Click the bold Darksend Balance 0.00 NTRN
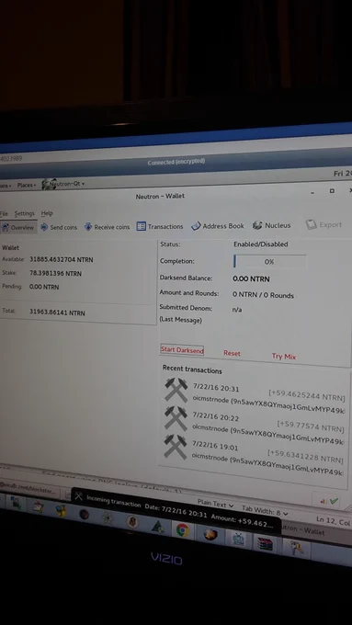Viewport: 352px width, 625px height. point(251,278)
